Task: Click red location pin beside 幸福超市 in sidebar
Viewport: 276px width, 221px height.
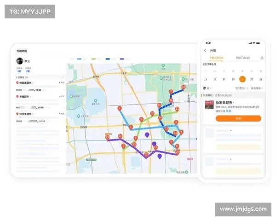Action: [x=17, y=97]
